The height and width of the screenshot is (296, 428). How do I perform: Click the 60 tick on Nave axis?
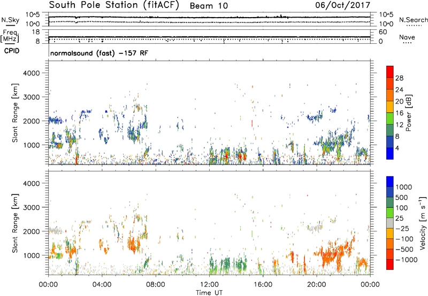[x=383, y=32]
